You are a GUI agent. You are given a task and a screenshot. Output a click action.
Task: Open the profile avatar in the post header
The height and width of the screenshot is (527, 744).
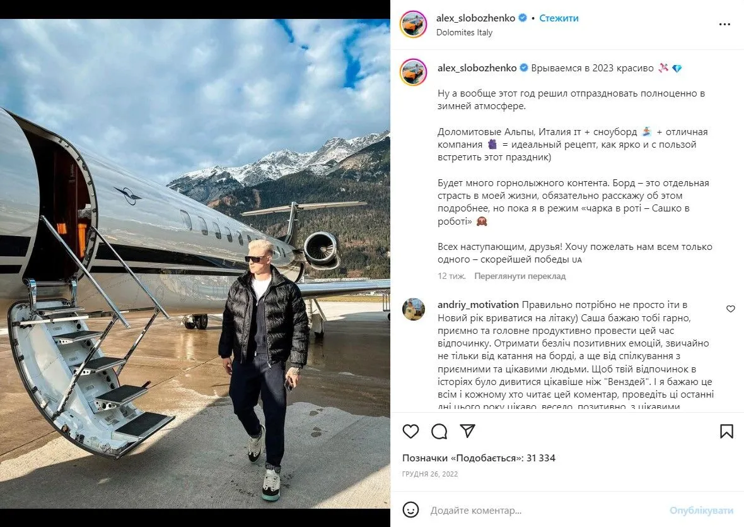pos(414,25)
